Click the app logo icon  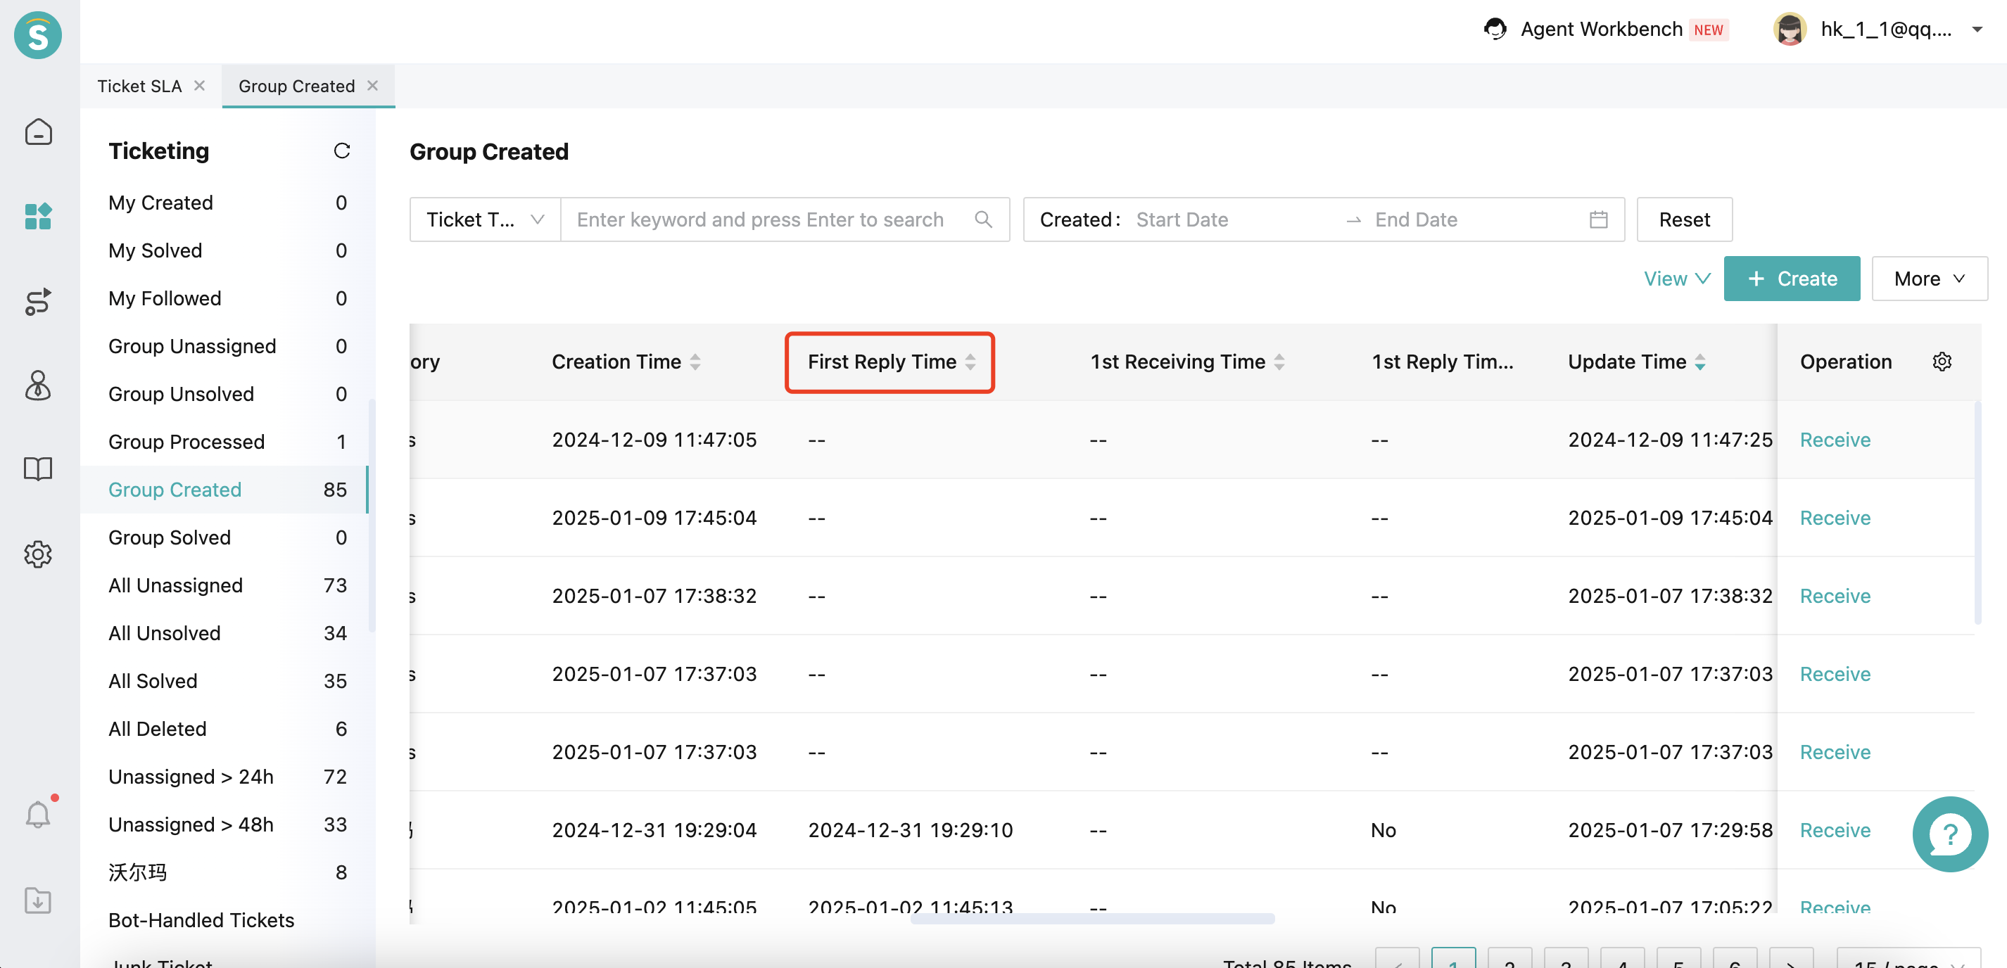(x=37, y=35)
